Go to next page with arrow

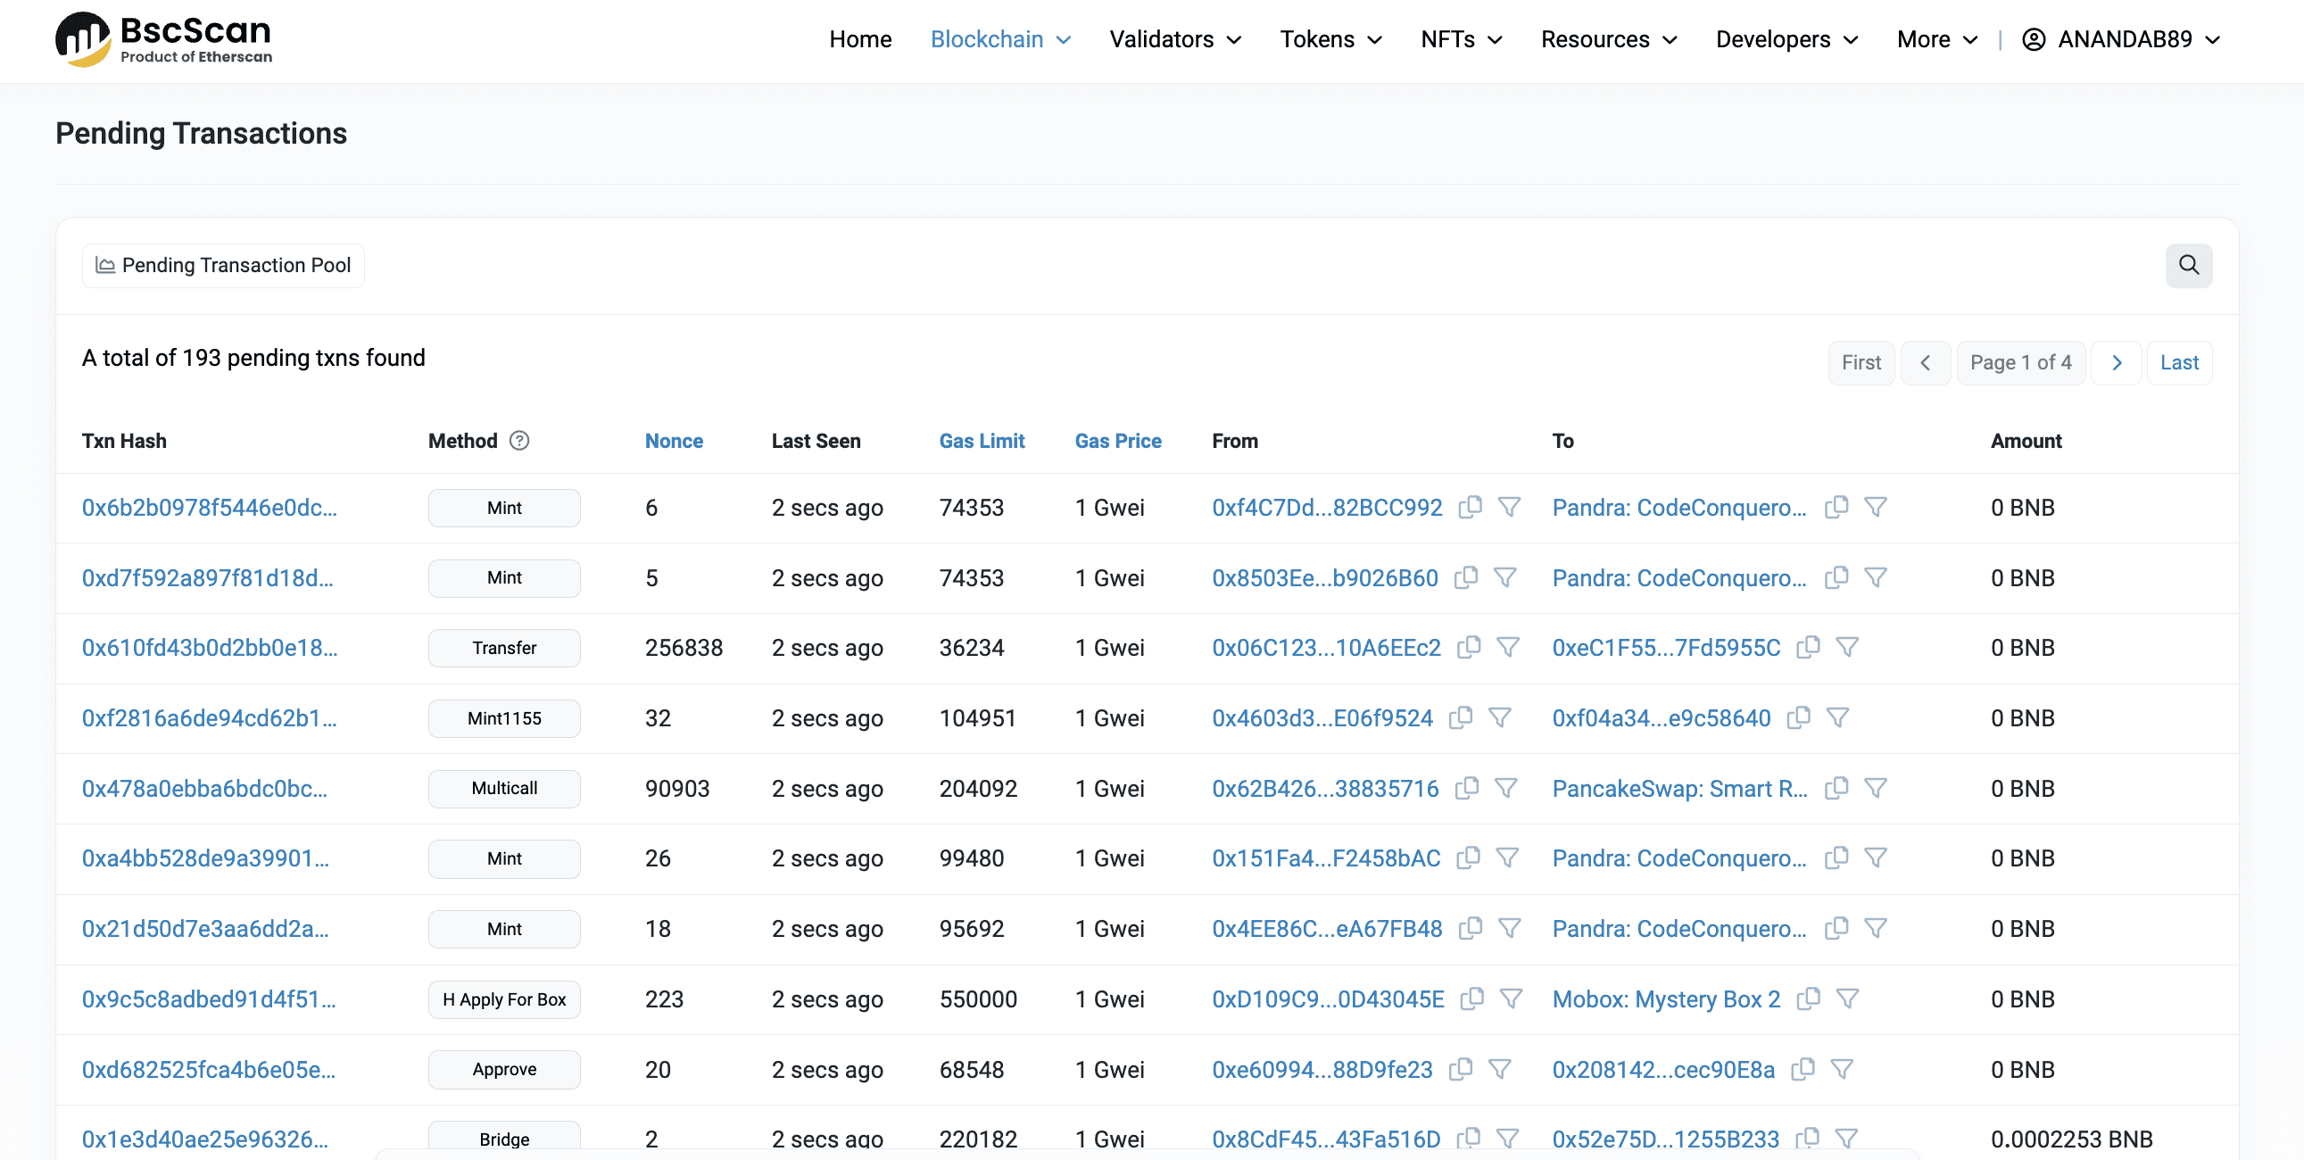[x=2117, y=362]
